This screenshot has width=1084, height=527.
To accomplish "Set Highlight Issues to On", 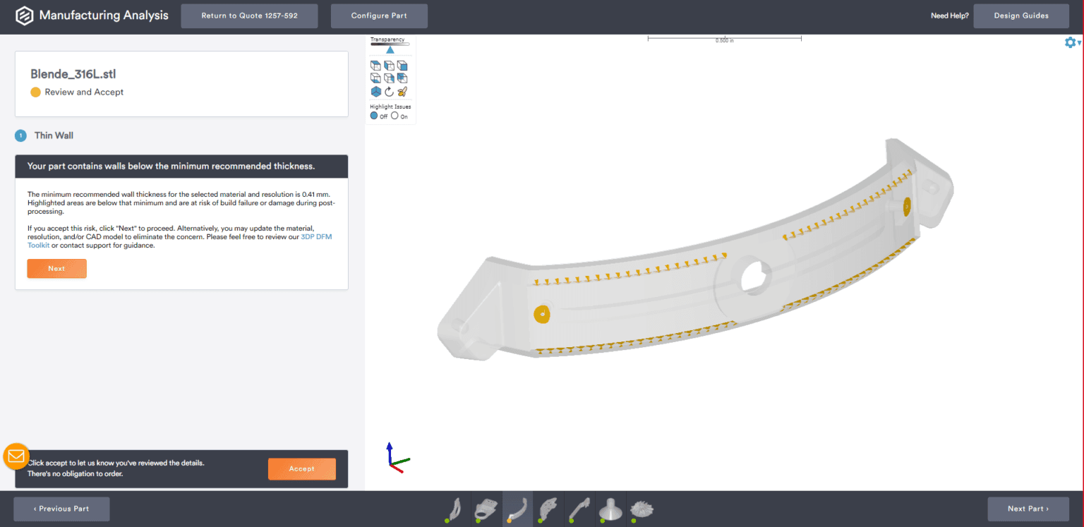I will coord(395,115).
